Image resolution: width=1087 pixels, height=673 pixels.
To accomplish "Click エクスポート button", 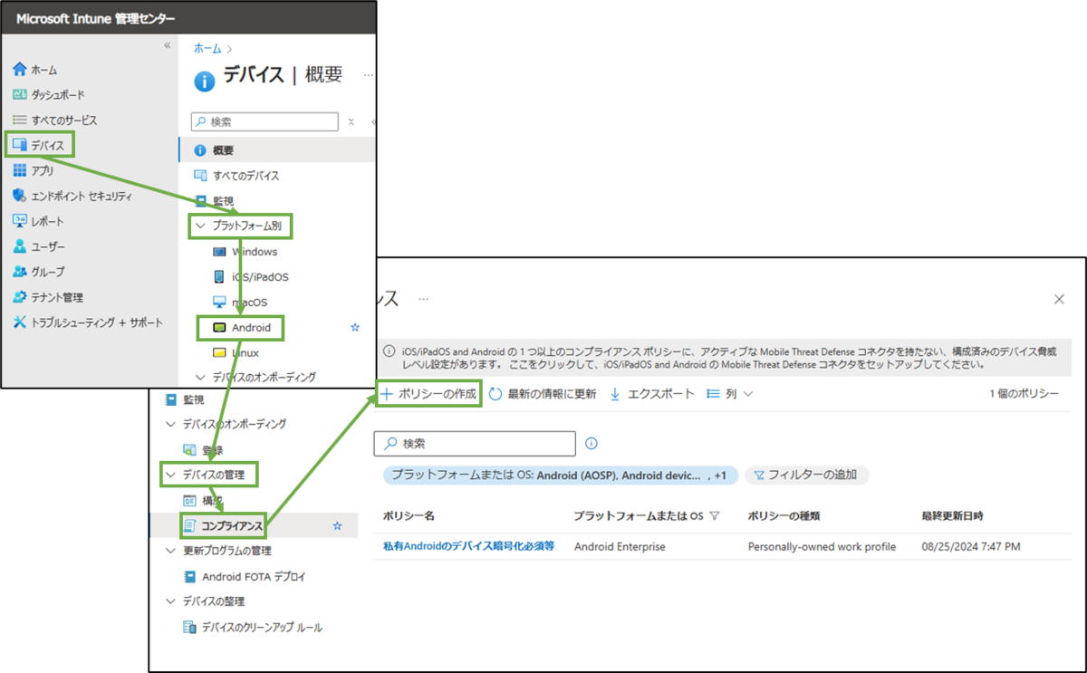I will (x=651, y=394).
